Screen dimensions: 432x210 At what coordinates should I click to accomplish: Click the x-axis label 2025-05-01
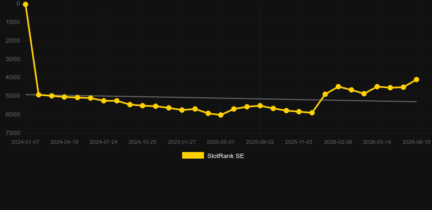[x=221, y=142]
